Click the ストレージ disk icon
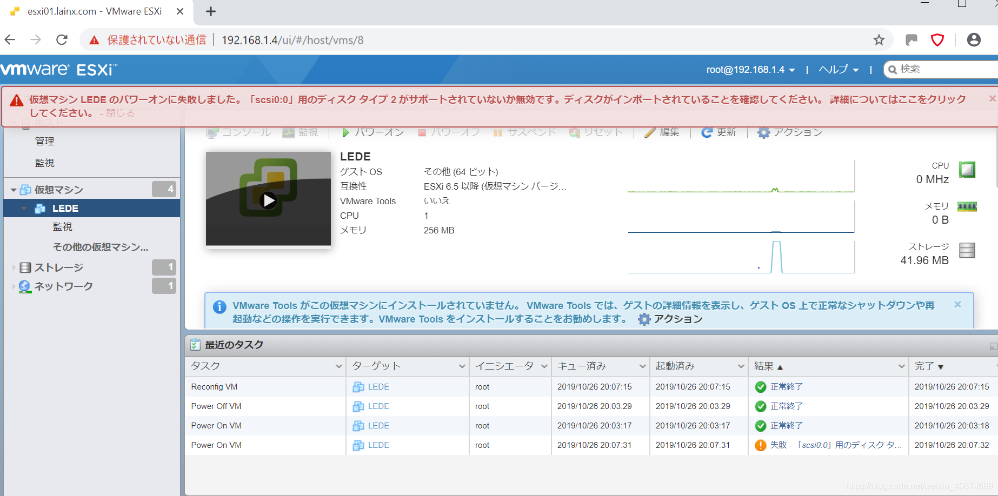Viewport: 998px width, 496px height. click(967, 250)
